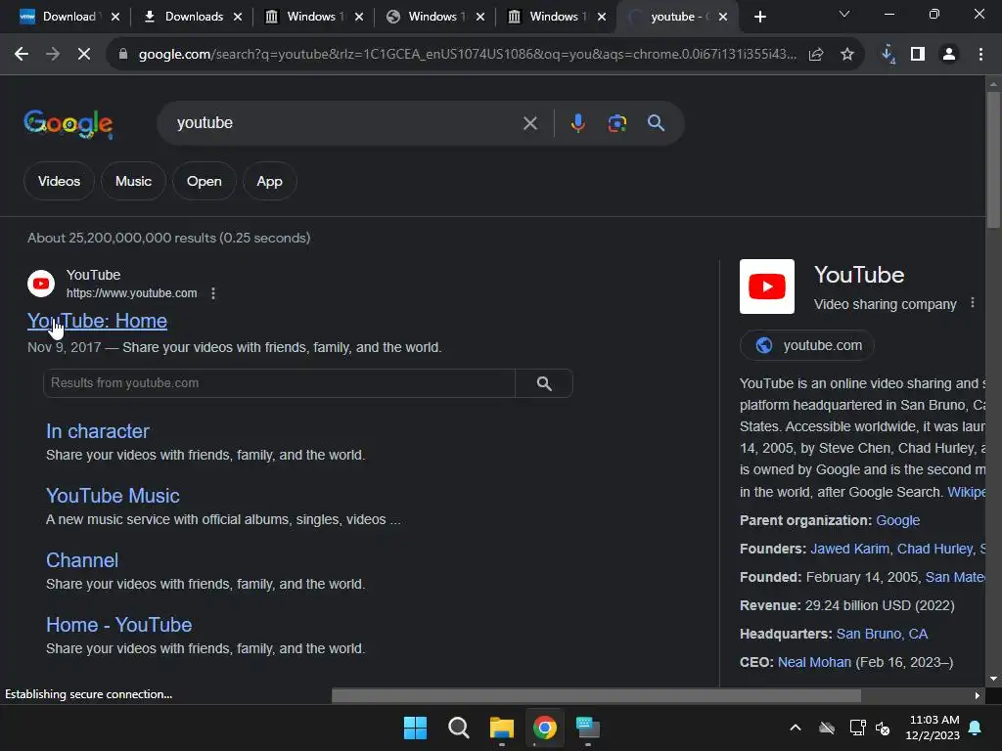Screen dimensions: 1002x751
Task: Click the vertical scrollbar thumb
Action: tap(993, 159)
